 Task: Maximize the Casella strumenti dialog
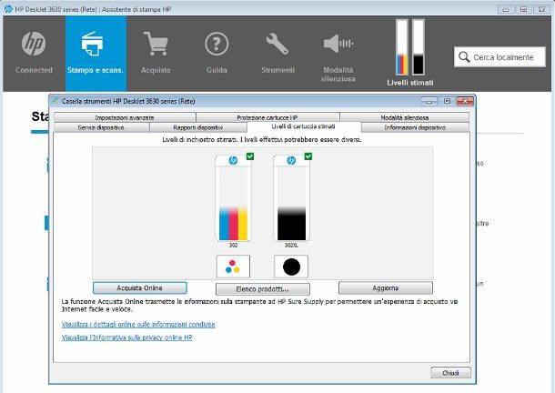[x=447, y=101]
